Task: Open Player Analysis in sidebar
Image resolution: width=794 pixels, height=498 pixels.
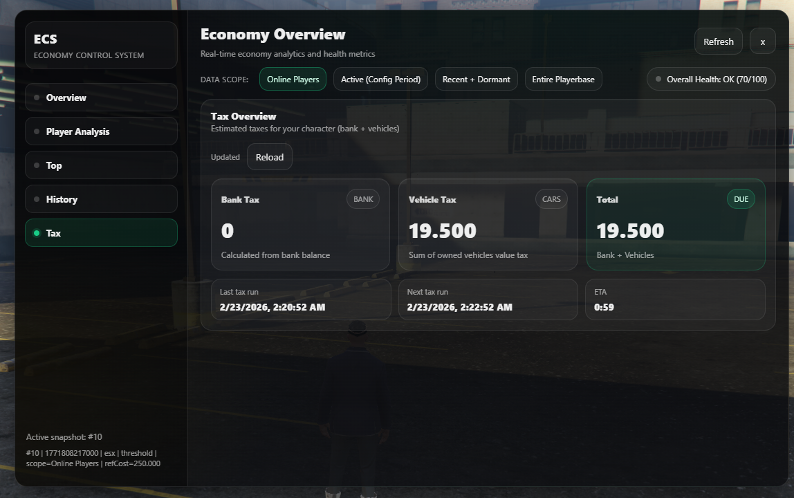Action: click(101, 131)
